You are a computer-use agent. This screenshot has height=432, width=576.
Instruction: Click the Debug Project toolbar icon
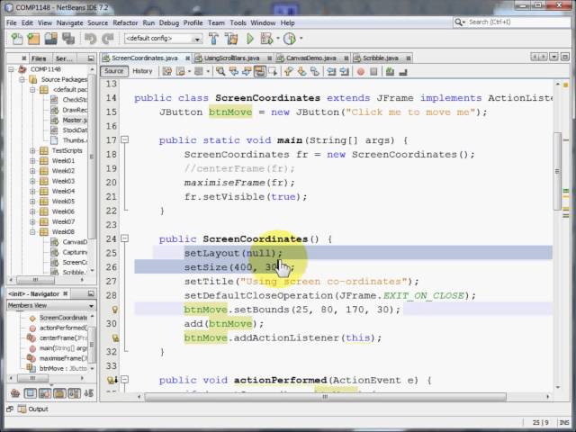(266, 38)
